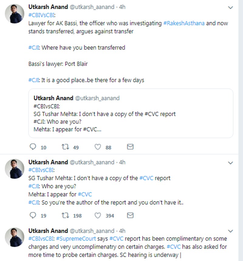Share the CVC report author tweet by message

coord(130,215)
